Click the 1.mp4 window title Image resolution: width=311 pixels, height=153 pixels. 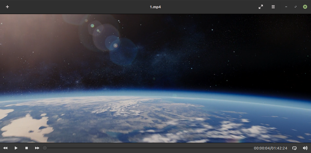click(155, 7)
